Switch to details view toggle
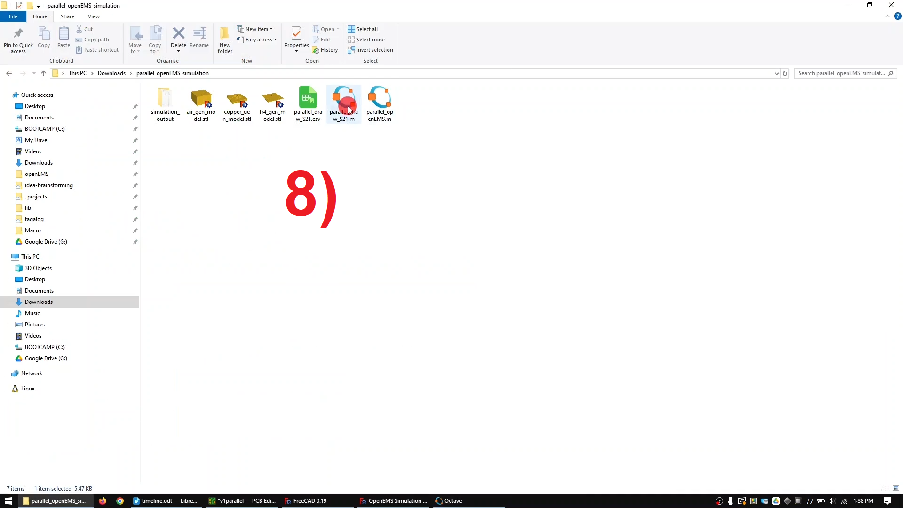The height and width of the screenshot is (508, 903). (x=885, y=488)
